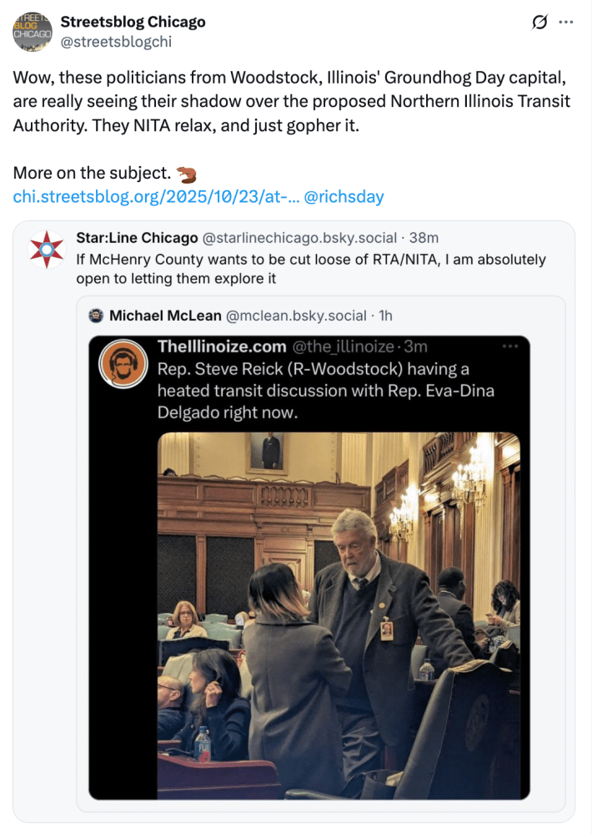Click the @mclean.bsky.social handle
This screenshot has width=592, height=834.
click(295, 316)
